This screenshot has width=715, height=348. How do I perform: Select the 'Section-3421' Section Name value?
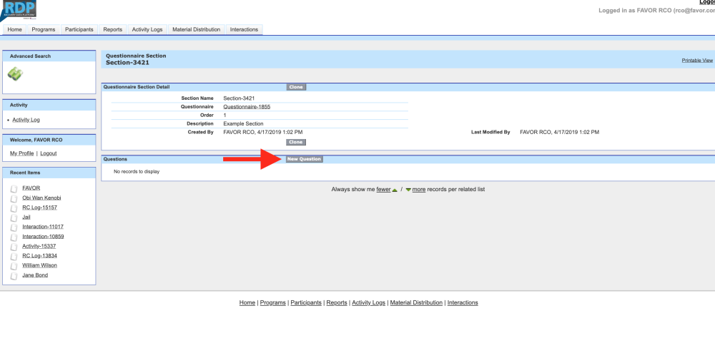239,98
